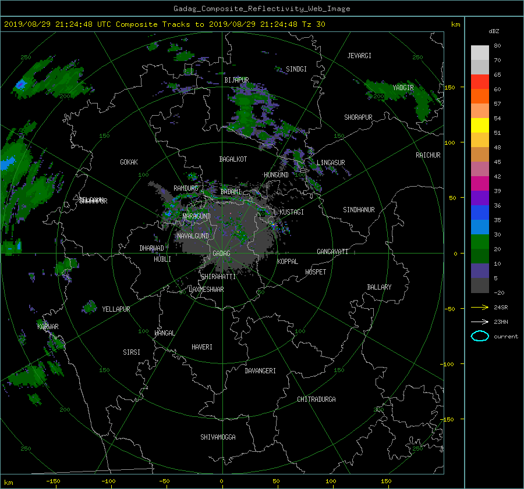The image size is (524, 489).
Task: Click the HUBLI city label
Action: tap(162, 259)
